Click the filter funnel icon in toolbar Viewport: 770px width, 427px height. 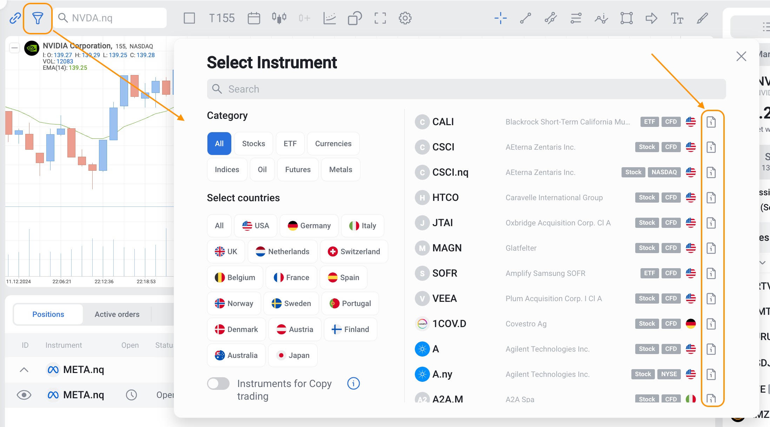(x=38, y=18)
